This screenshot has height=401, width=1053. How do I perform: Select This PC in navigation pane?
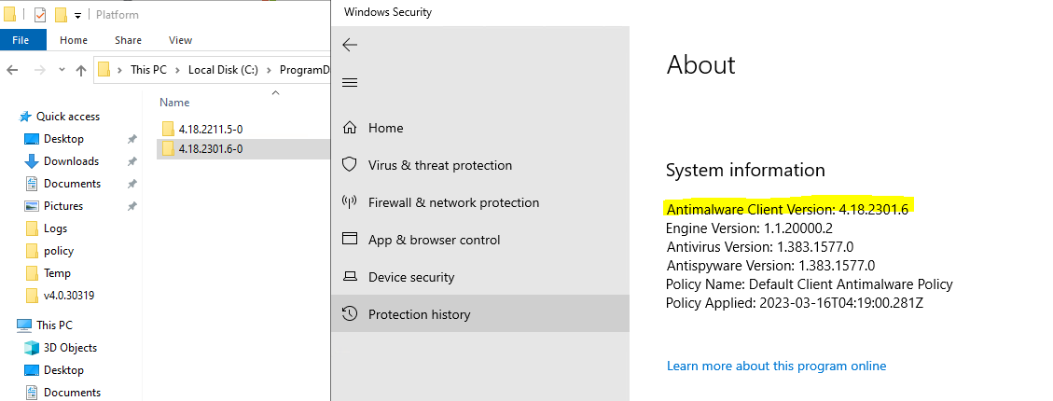click(54, 325)
